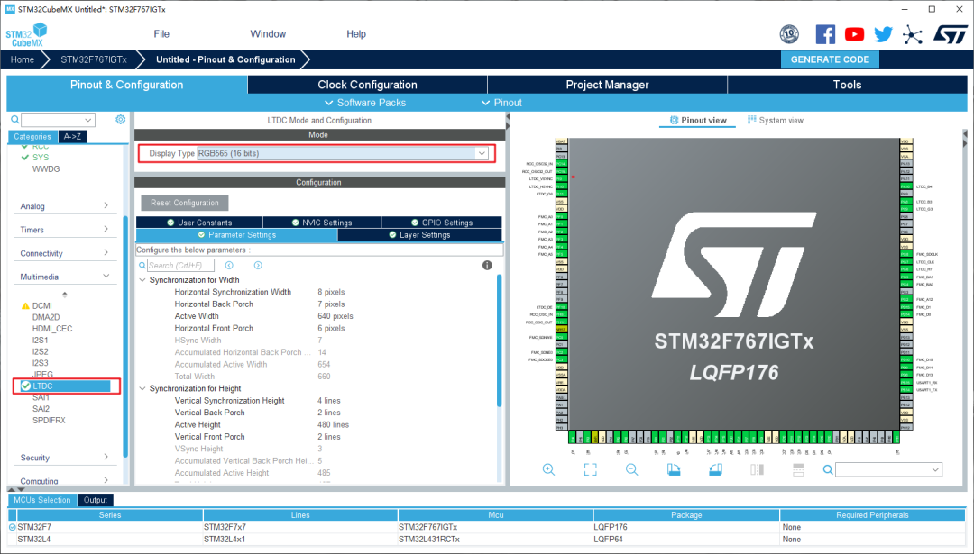Click the green check next to LTDC
This screenshot has height=554, width=974.
click(25, 386)
